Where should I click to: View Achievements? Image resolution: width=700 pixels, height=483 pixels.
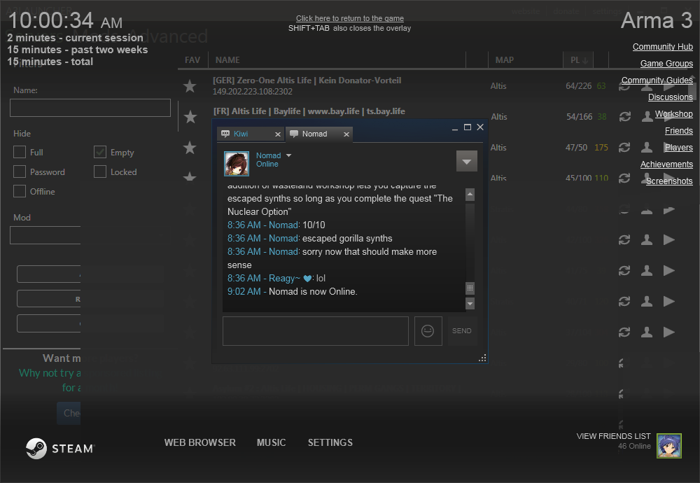pos(666,164)
